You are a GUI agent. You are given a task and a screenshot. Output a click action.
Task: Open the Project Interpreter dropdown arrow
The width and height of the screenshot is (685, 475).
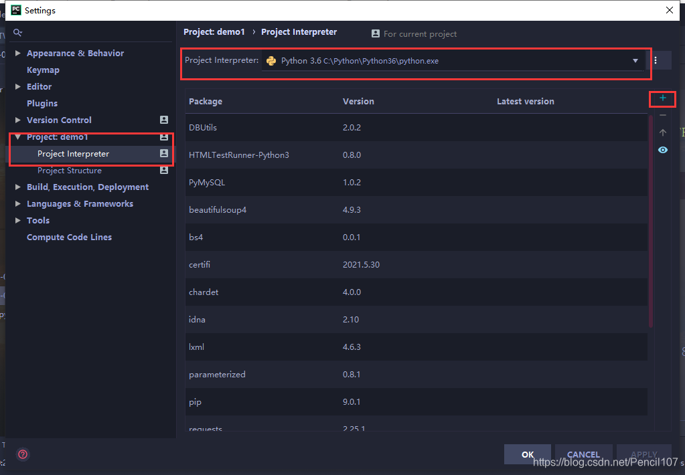click(635, 61)
